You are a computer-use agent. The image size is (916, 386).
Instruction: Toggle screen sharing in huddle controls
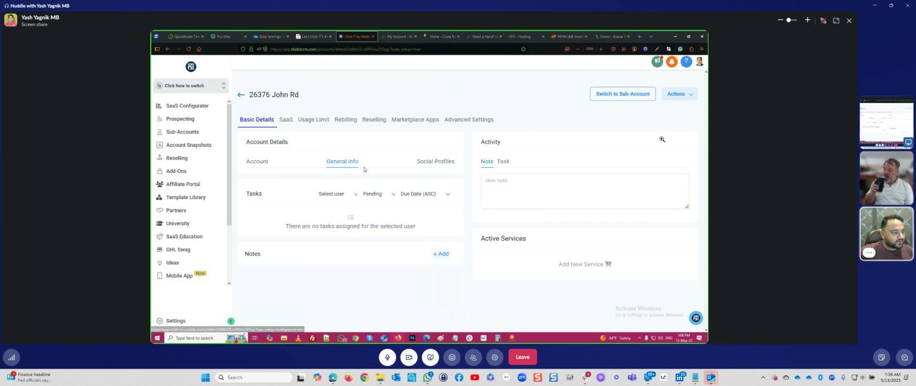coord(430,357)
